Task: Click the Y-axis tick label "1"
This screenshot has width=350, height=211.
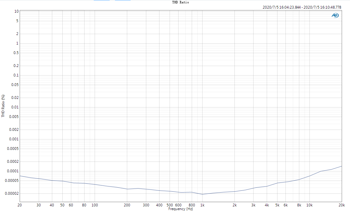Action: (18, 44)
